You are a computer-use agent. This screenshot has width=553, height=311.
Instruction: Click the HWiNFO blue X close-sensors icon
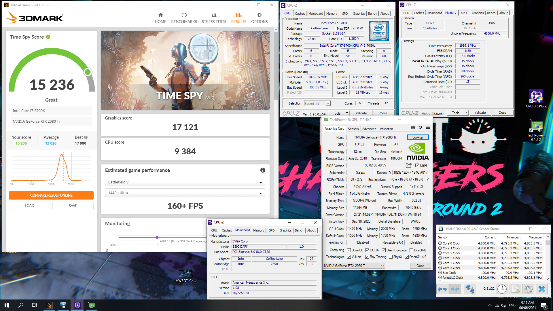point(542,289)
